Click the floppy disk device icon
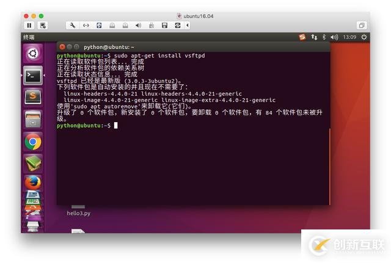 click(x=164, y=26)
